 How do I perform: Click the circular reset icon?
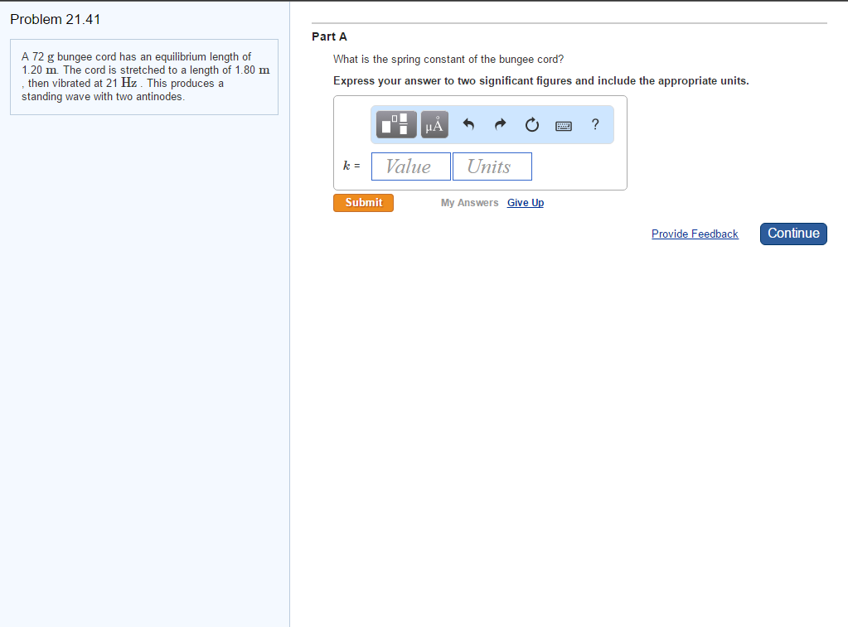click(x=532, y=125)
